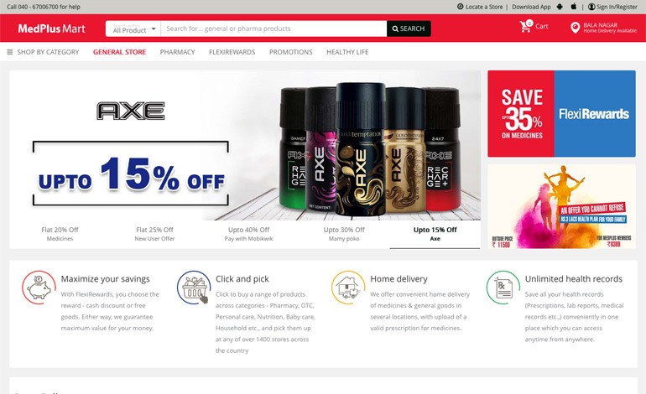Viewport: 646px width, 394px height.
Task: Click the location pin icon for Bala Nagar
Action: (576, 28)
